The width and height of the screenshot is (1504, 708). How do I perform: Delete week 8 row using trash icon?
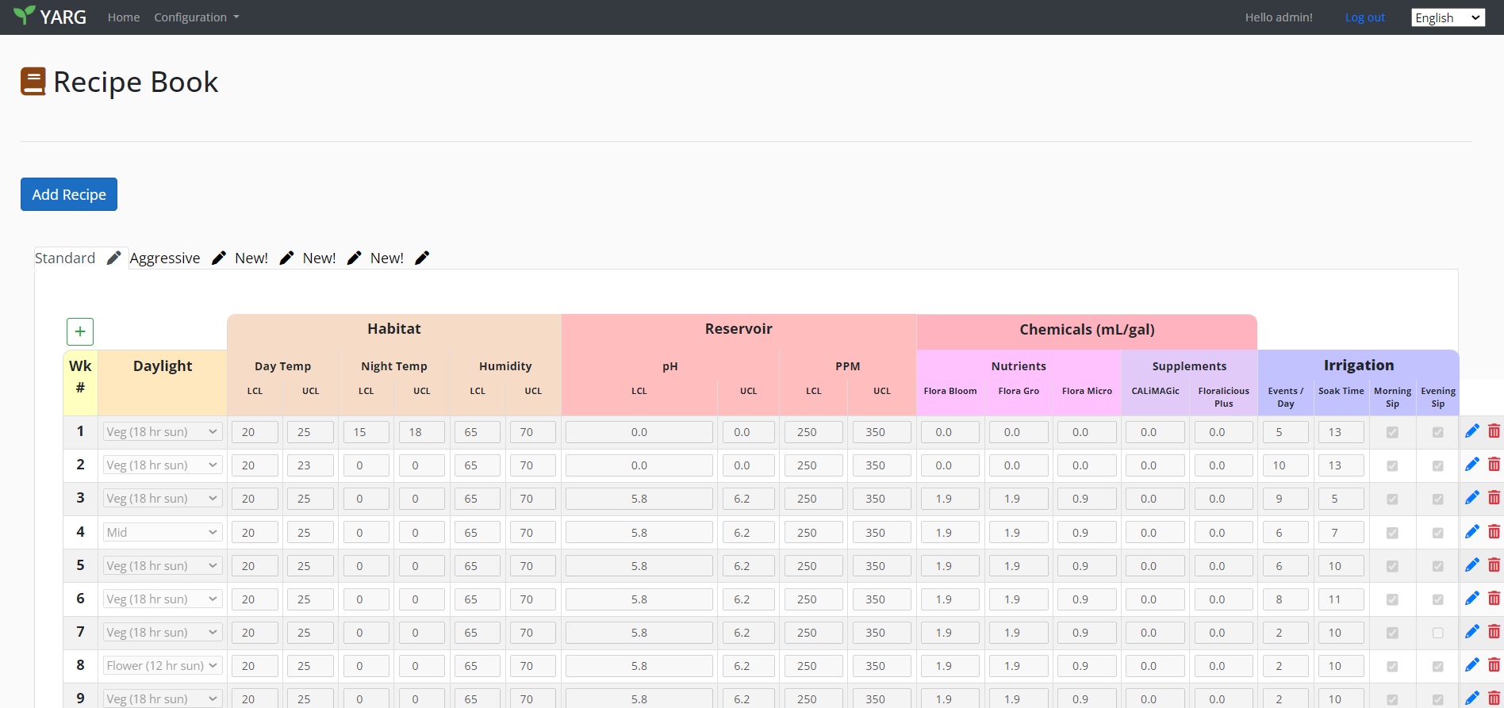point(1494,665)
